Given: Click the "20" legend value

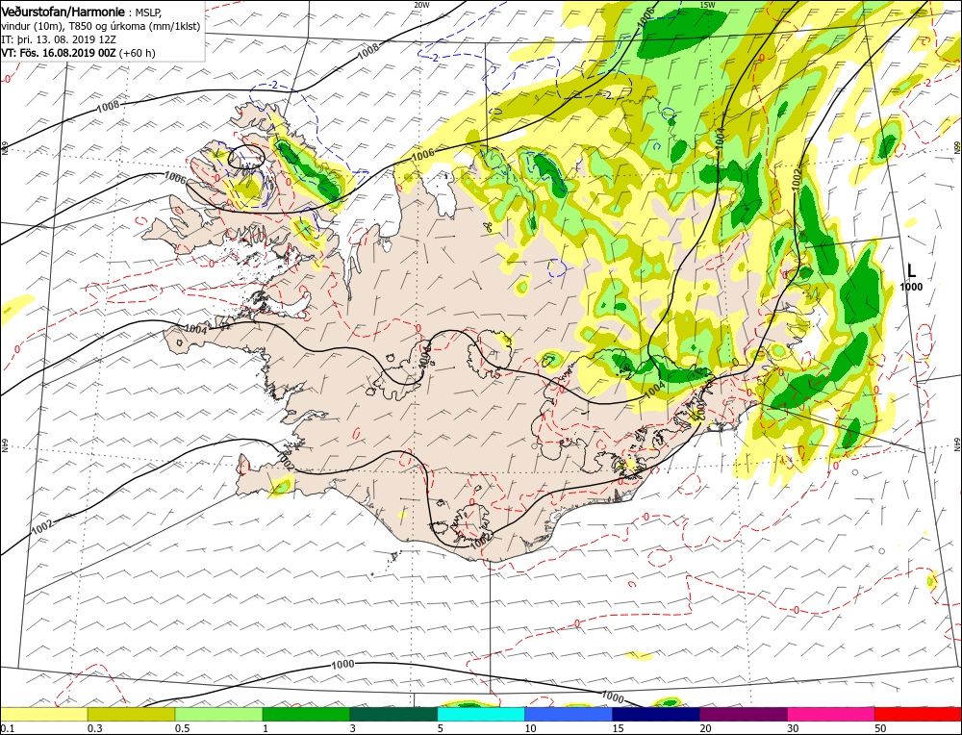Looking at the screenshot, I should (705, 728).
